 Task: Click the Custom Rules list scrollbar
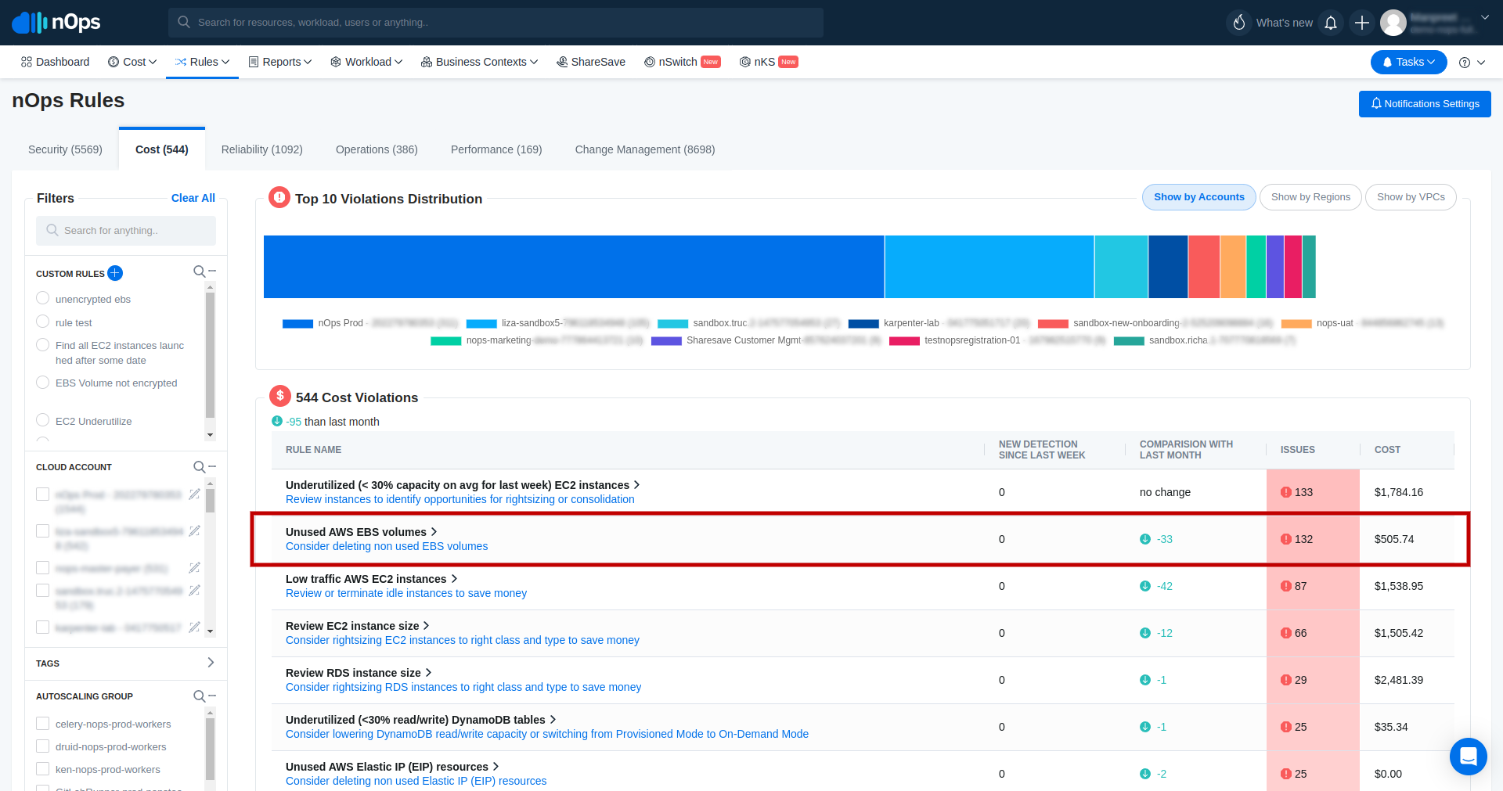(210, 356)
